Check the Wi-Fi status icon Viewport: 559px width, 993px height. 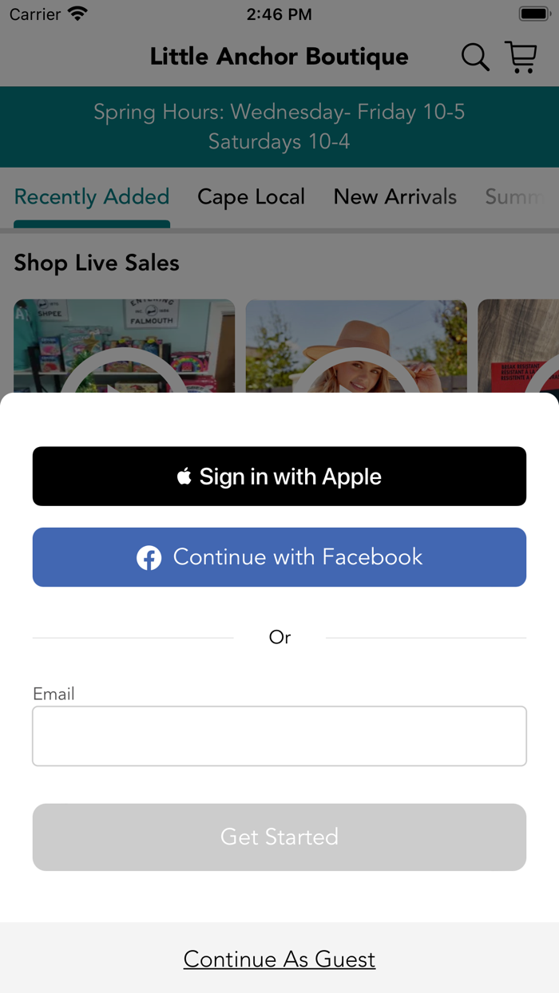coord(77,14)
